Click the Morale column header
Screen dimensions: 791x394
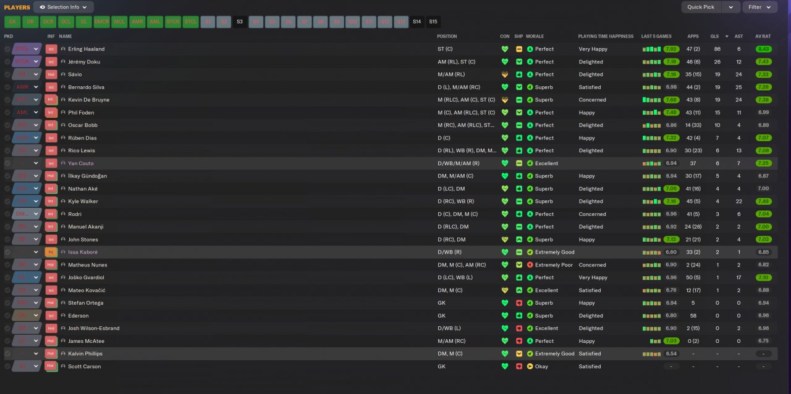click(x=535, y=36)
